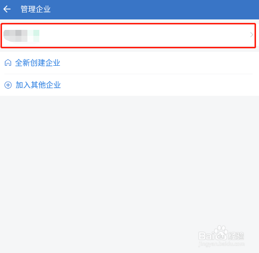Click the circled plus icon beside 加入其他企业

[x=8, y=85]
